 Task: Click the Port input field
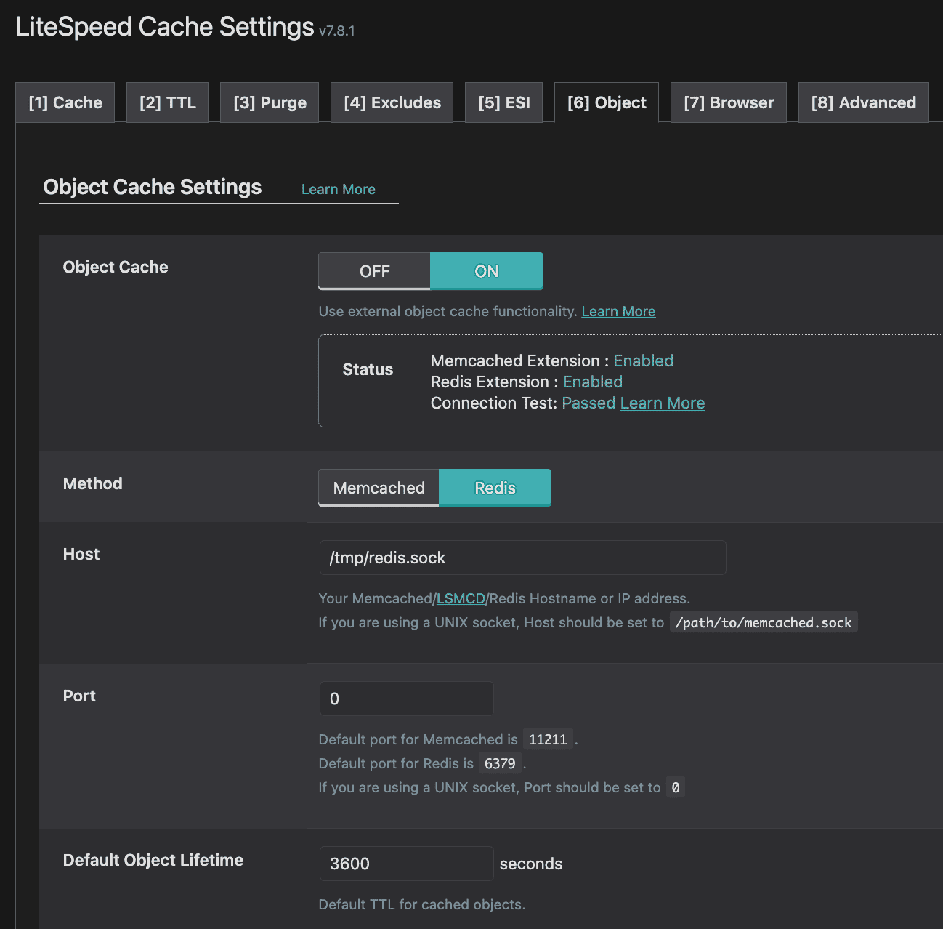406,699
